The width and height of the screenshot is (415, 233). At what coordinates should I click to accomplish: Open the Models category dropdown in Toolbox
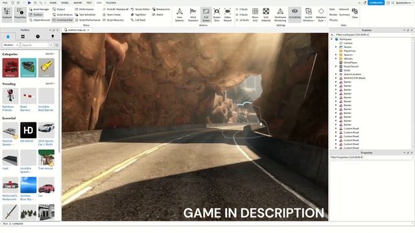point(10,45)
